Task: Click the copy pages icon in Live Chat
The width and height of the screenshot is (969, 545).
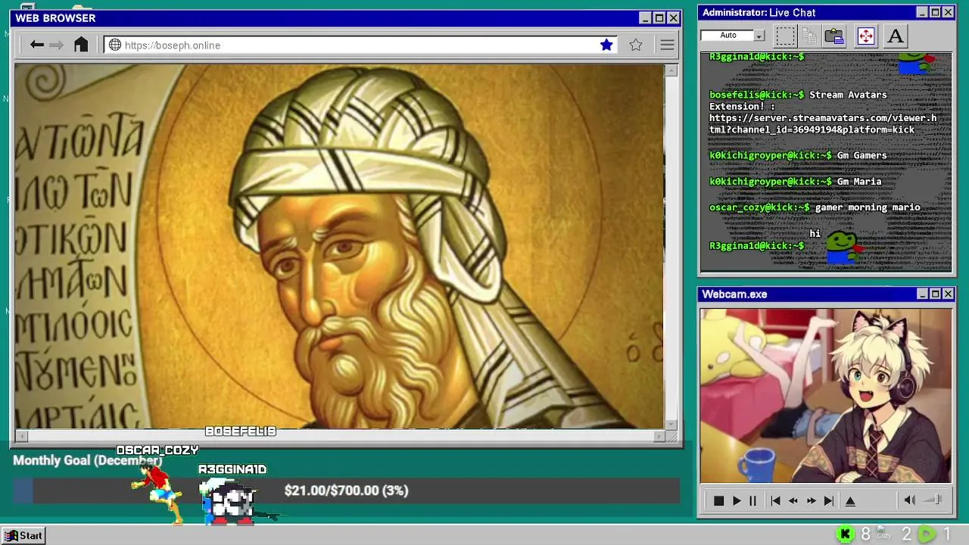Action: [809, 36]
